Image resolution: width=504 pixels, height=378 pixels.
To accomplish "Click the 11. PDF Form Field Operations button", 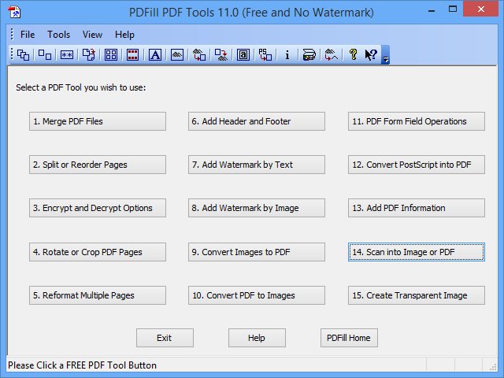I will point(417,121).
